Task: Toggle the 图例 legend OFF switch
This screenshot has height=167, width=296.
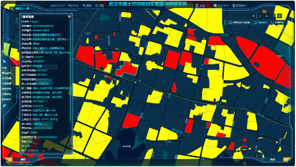Action: [286, 159]
